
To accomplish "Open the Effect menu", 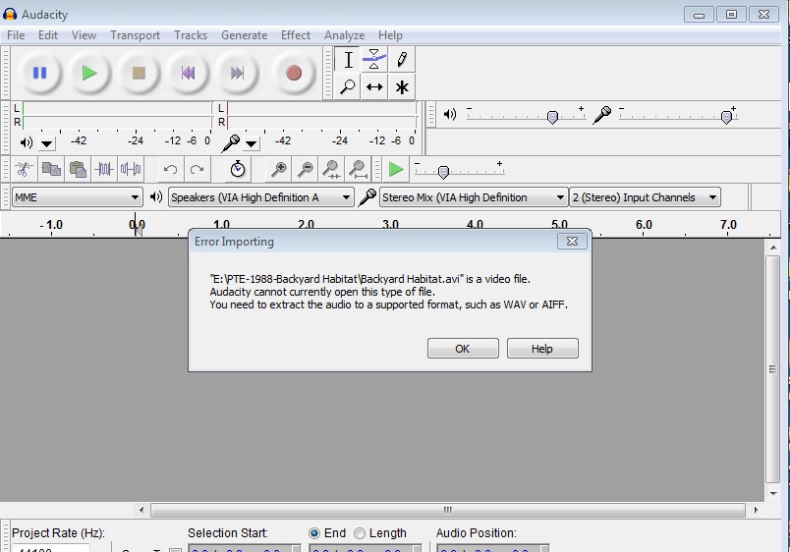I will click(x=295, y=35).
